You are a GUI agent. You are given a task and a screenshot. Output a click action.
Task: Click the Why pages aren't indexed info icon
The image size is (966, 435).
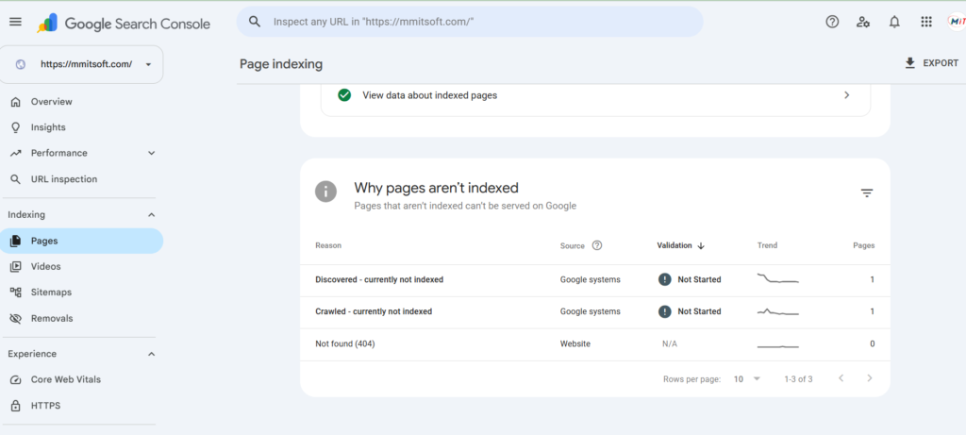[325, 191]
